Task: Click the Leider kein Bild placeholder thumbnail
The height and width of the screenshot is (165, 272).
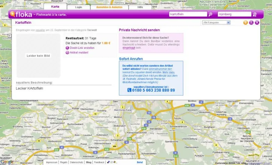Action: pyautogui.click(x=38, y=56)
